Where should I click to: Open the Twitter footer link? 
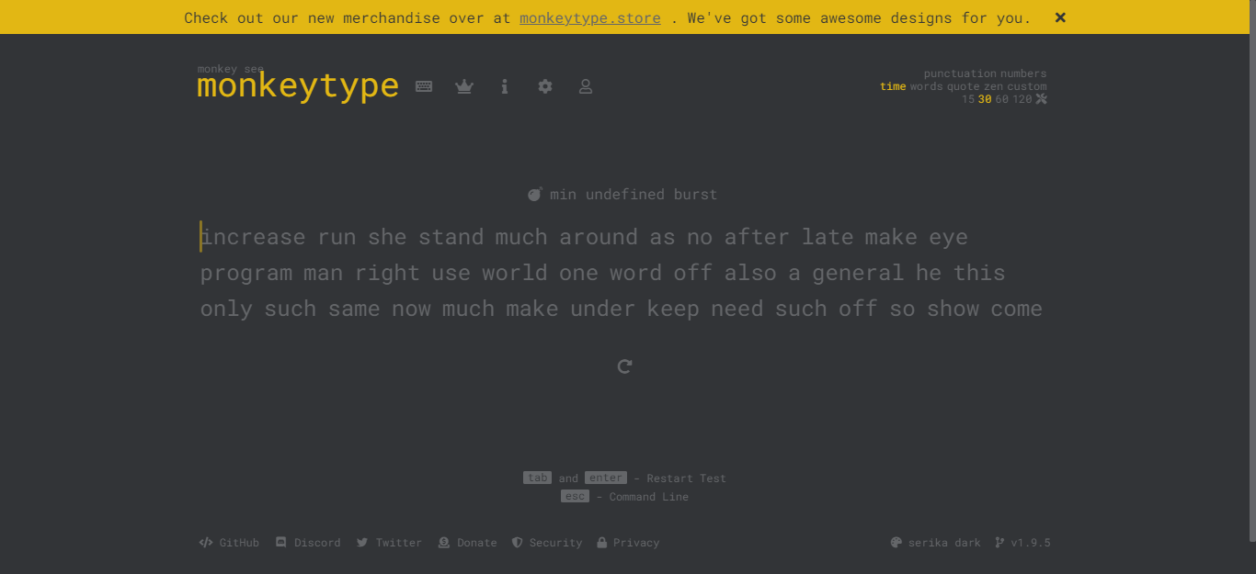click(389, 543)
